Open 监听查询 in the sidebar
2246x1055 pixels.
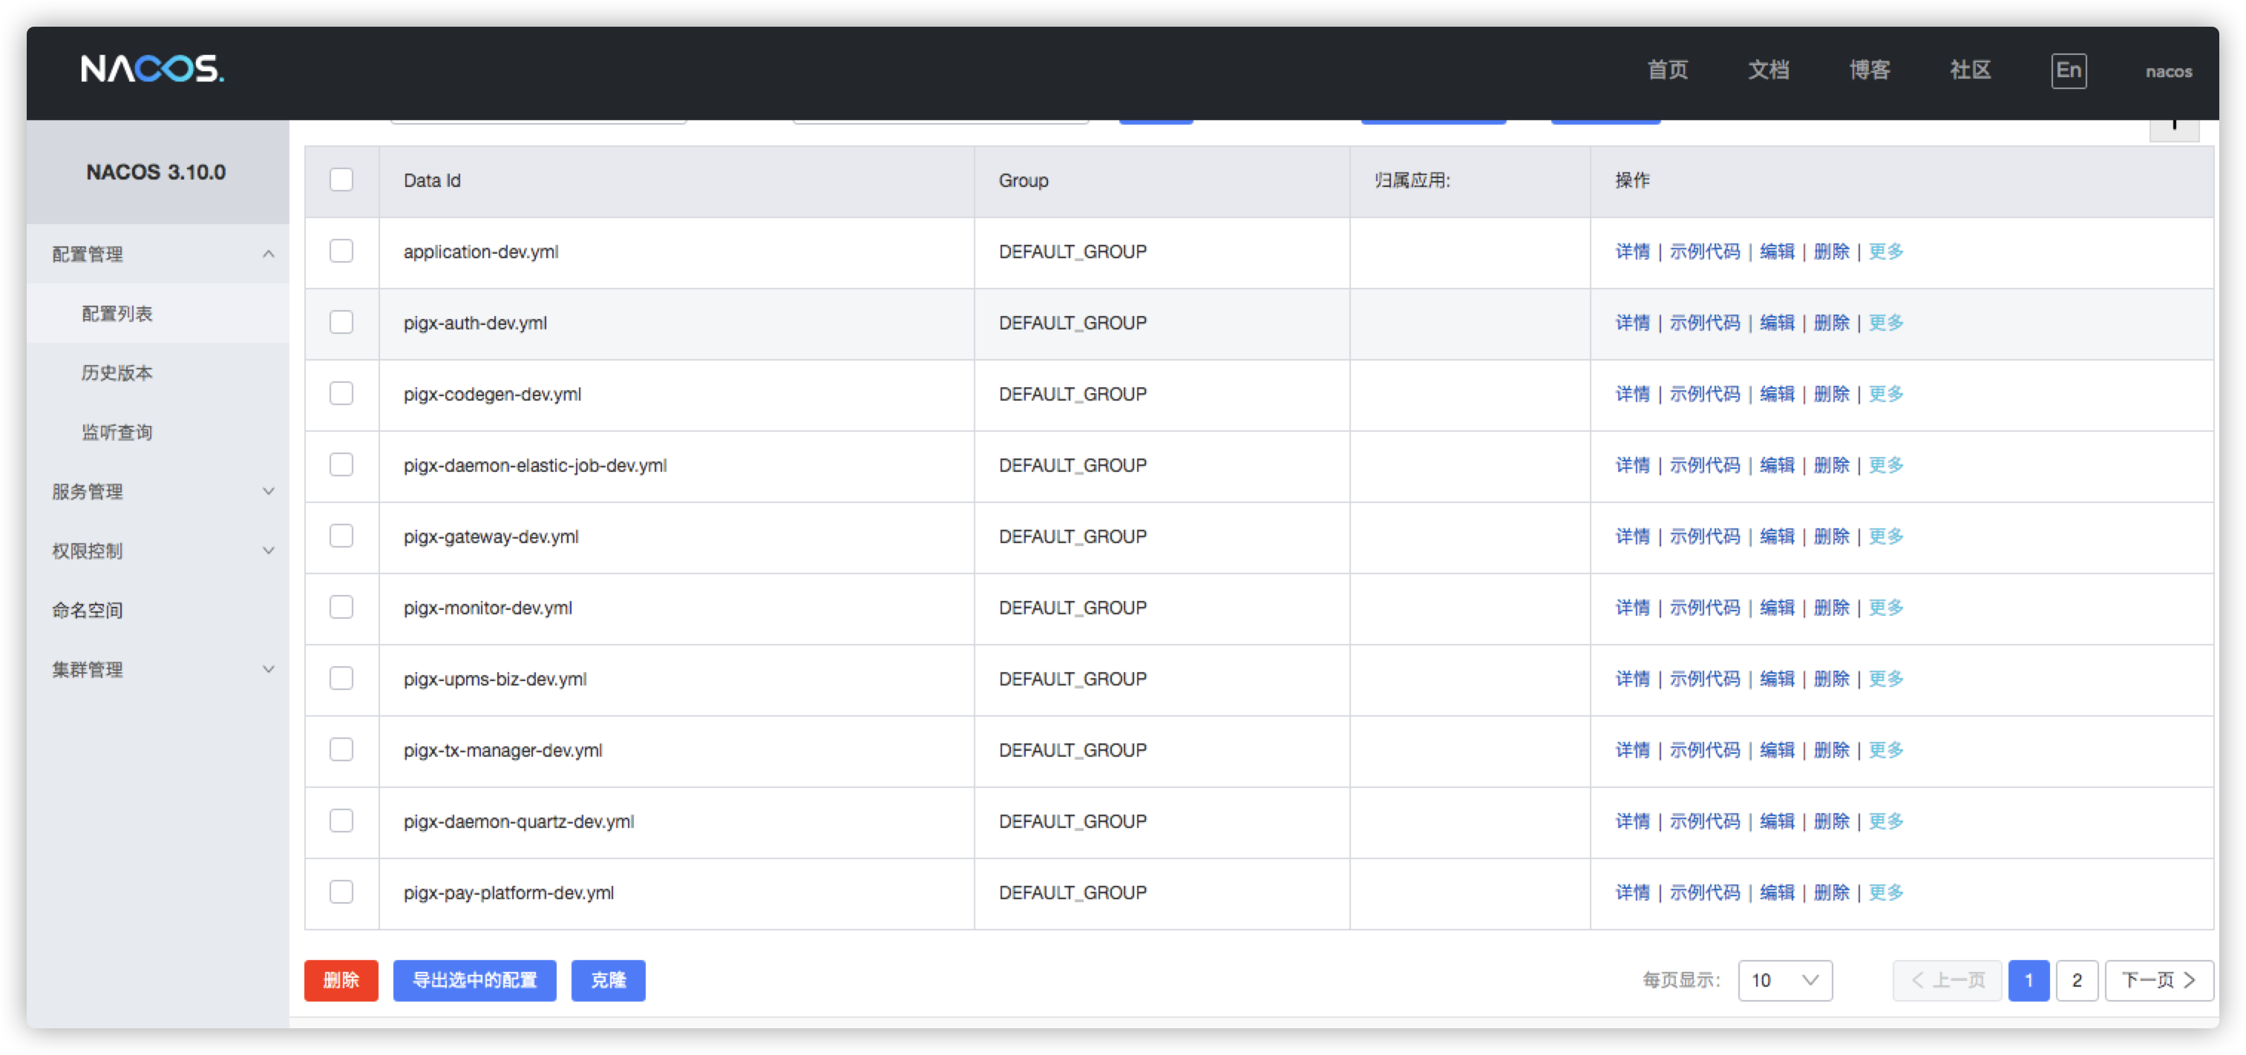pos(117,432)
